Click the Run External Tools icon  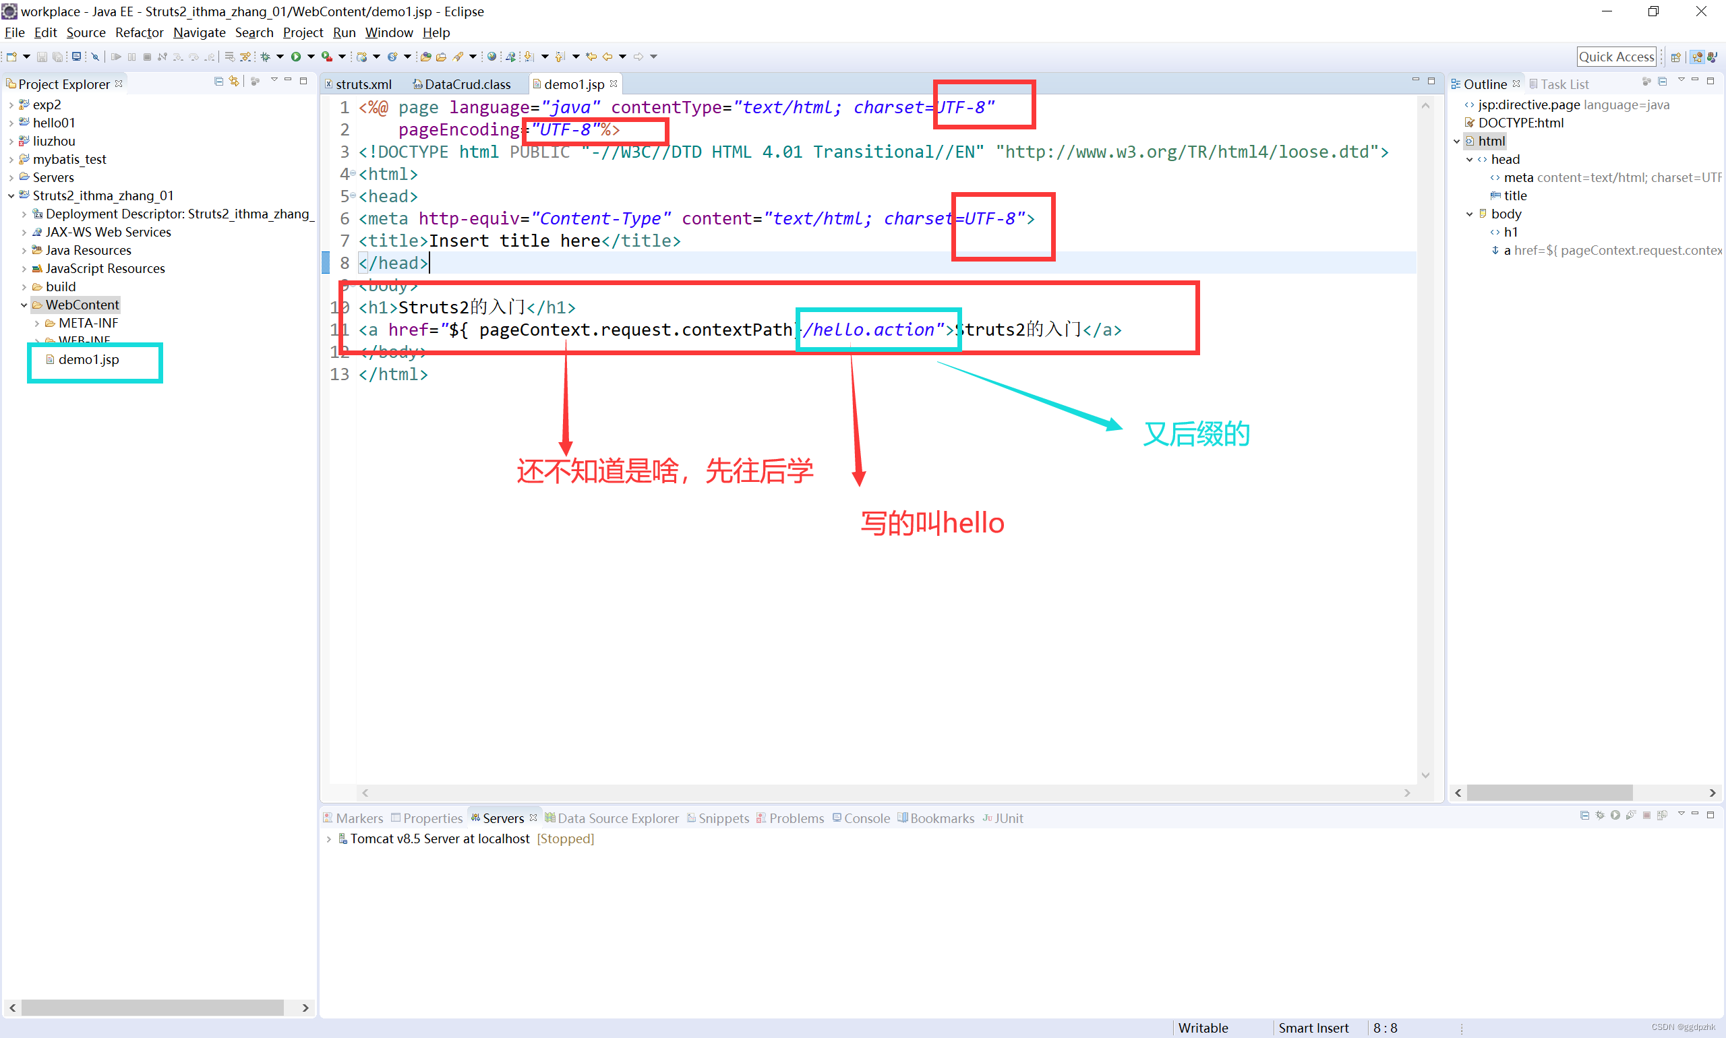point(327,57)
